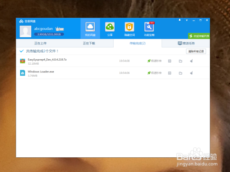Click the 清除所有记录 button
Image resolution: width=230 pixels, height=172 pixels.
[x=196, y=51]
